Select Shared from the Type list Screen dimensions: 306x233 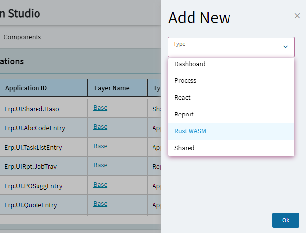[185, 148]
